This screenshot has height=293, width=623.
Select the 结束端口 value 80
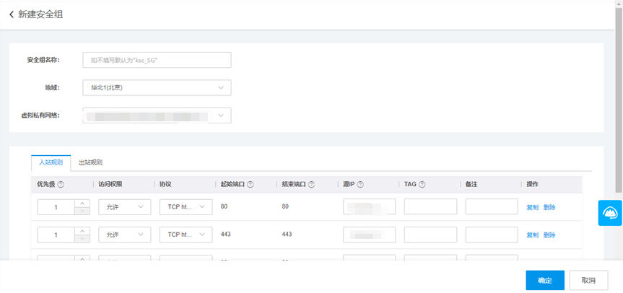285,206
